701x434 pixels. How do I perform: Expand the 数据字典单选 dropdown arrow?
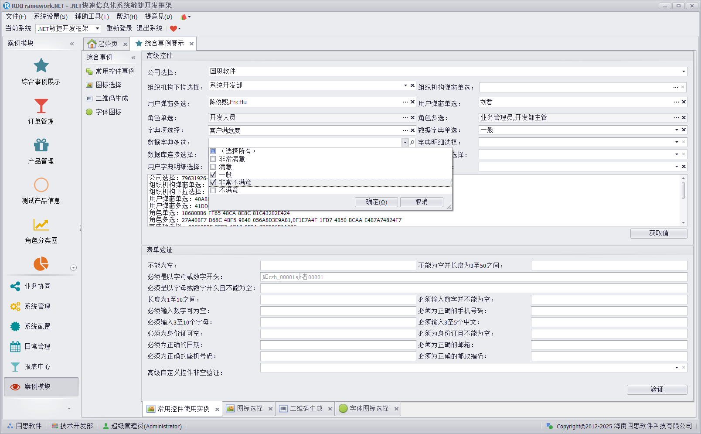[677, 130]
